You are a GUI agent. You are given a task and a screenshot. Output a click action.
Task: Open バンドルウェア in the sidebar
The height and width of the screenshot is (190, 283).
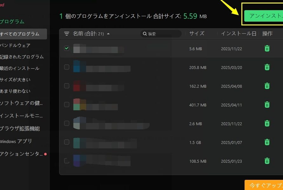click(x=15, y=45)
